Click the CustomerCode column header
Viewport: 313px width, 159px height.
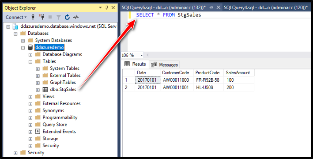tap(176, 73)
